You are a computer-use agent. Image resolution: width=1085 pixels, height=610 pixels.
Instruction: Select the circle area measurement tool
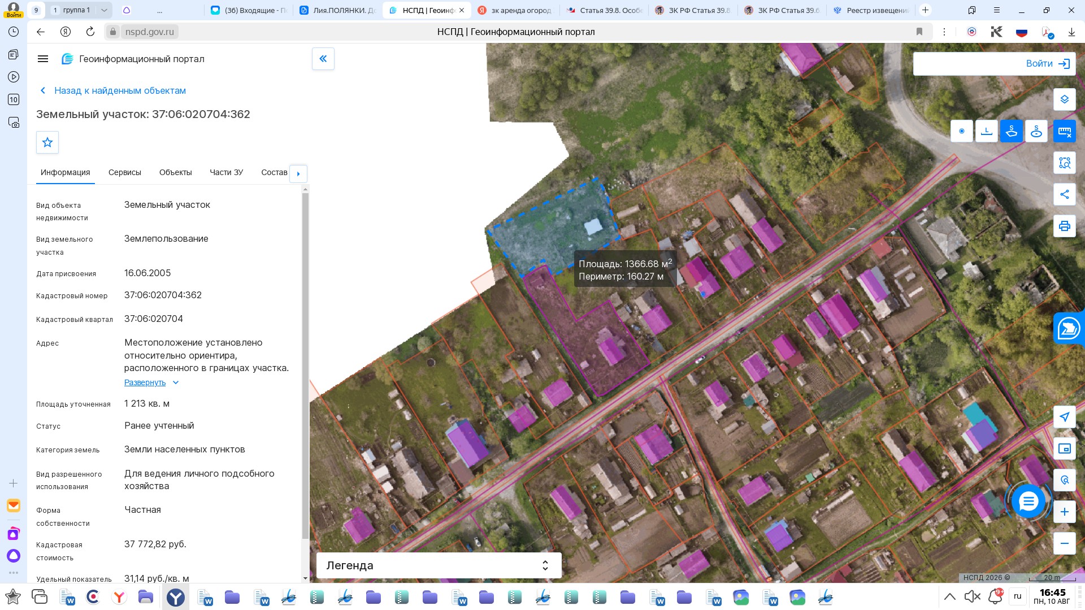pyautogui.click(x=1036, y=131)
